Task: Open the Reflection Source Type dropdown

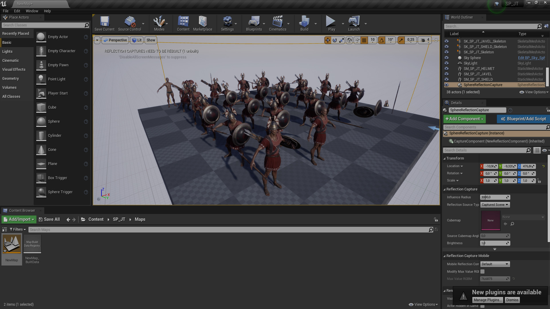Action: (495, 205)
